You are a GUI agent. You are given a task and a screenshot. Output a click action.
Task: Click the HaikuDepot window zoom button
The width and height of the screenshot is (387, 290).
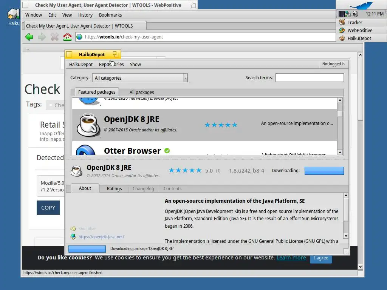coord(116,54)
